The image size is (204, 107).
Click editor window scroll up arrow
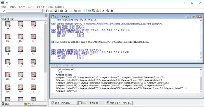pyautogui.click(x=201, y=69)
